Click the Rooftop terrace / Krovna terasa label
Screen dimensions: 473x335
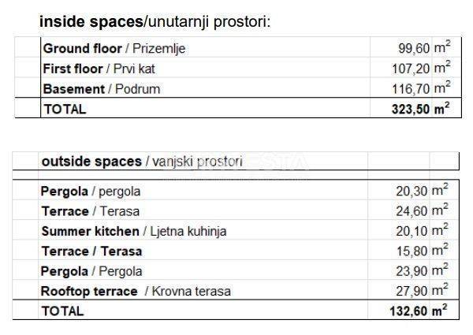(x=136, y=292)
